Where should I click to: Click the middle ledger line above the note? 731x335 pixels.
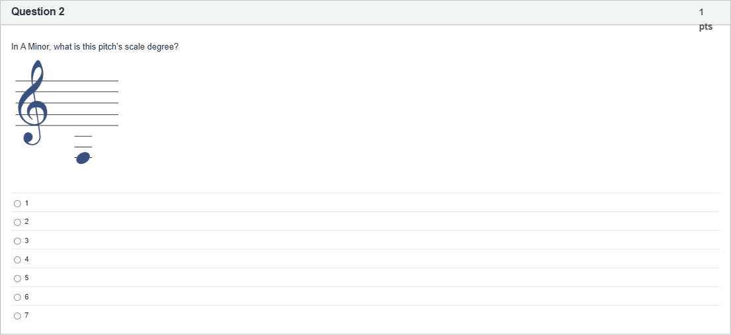click(83, 147)
